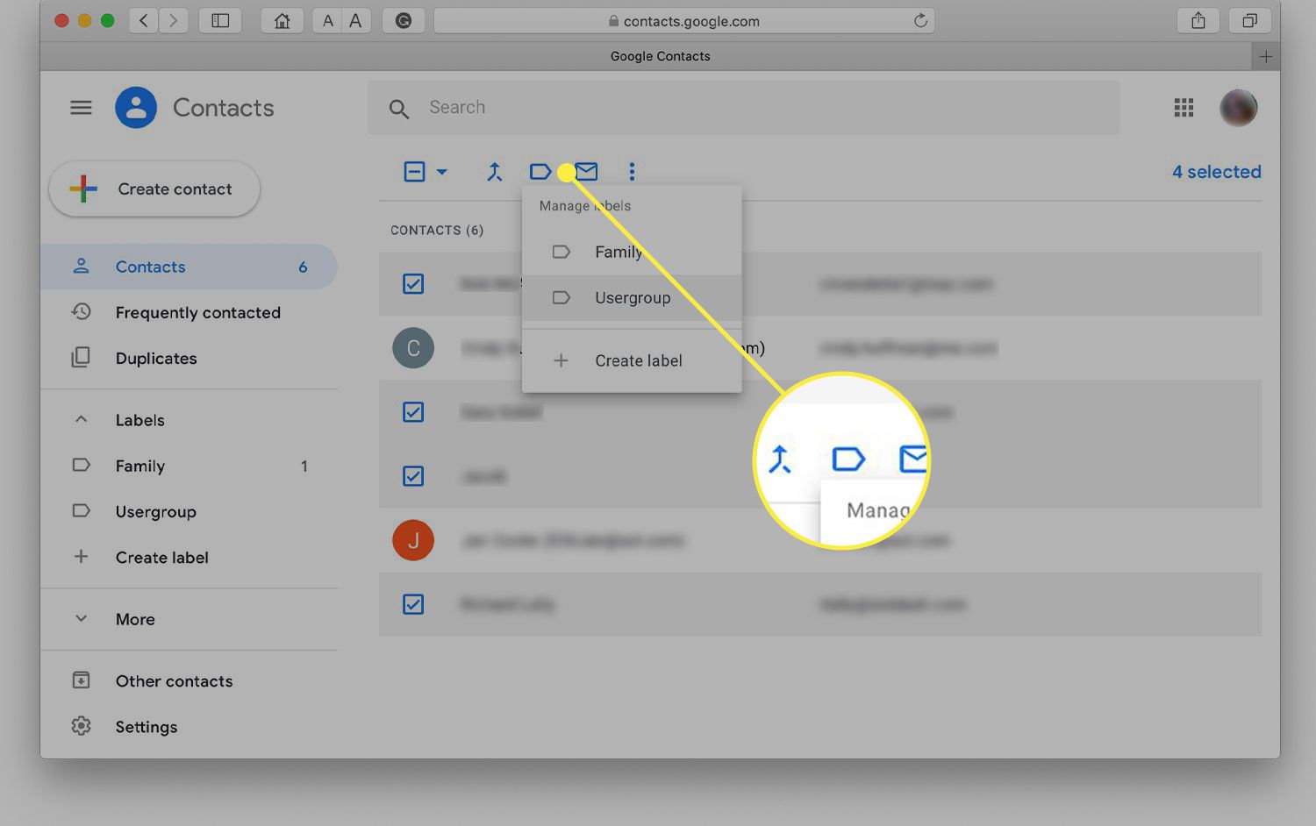Open the selection dropdown arrow
The width and height of the screenshot is (1316, 826).
(x=442, y=172)
